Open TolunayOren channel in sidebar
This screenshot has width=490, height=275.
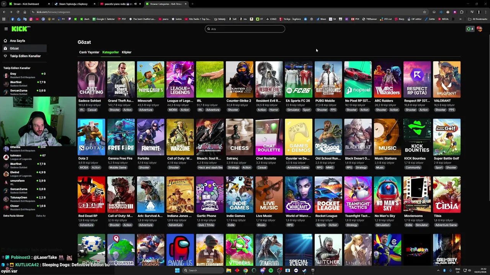[x=24, y=199]
